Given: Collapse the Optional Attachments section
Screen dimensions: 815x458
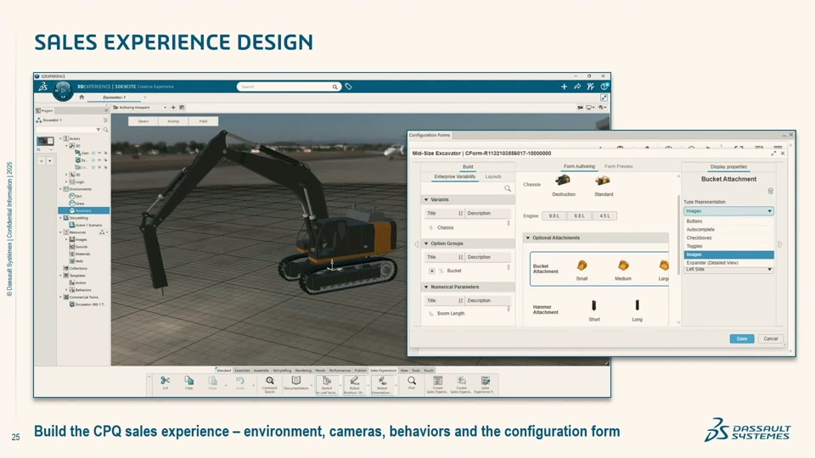Looking at the screenshot, I should click(528, 237).
